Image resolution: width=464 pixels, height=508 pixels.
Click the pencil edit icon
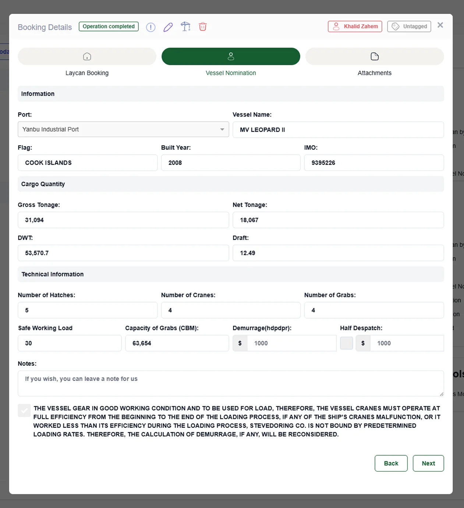click(x=168, y=27)
